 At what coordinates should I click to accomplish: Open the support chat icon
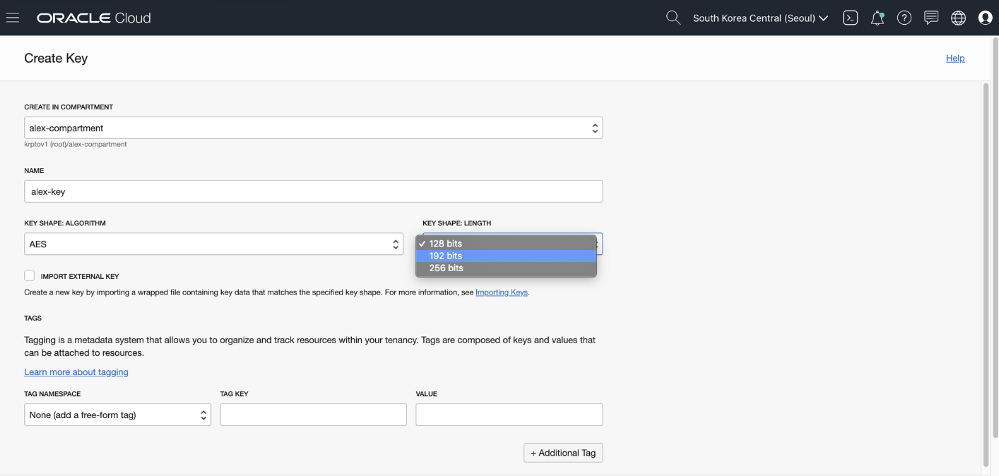tap(931, 18)
